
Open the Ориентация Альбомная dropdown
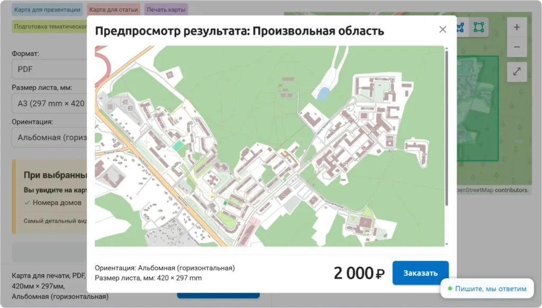pos(49,138)
